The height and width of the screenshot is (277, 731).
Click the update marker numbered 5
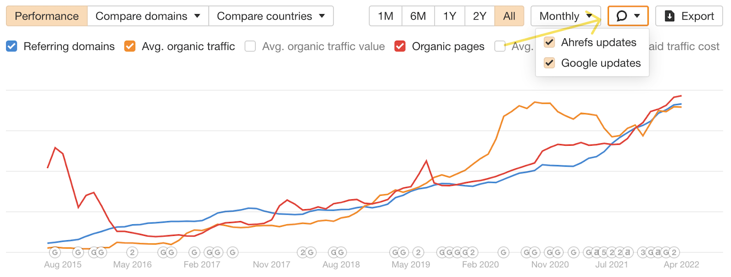point(604,252)
